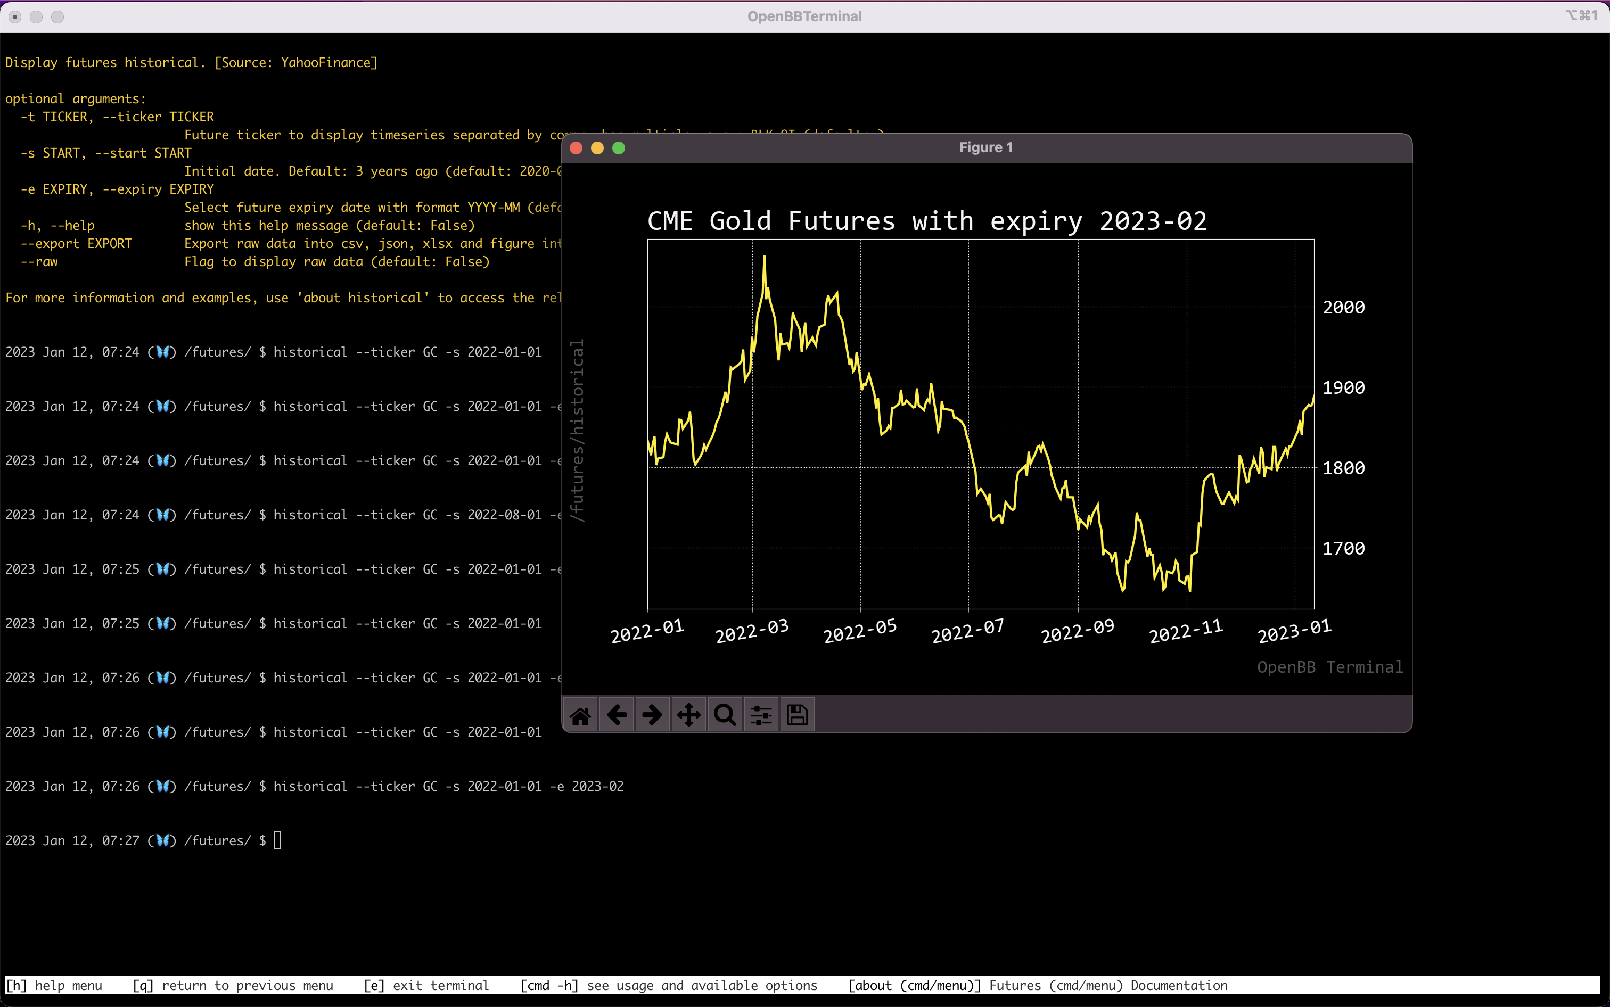Open the subplot configuration sliders
1610x1007 pixels.
coord(761,714)
